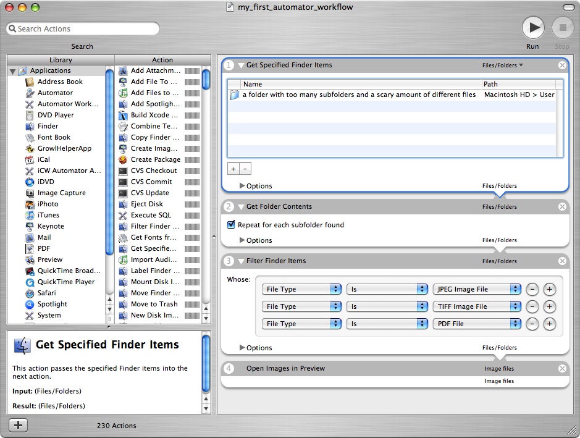Remove the Open Images in Preview action
The width and height of the screenshot is (580, 438).
[562, 368]
